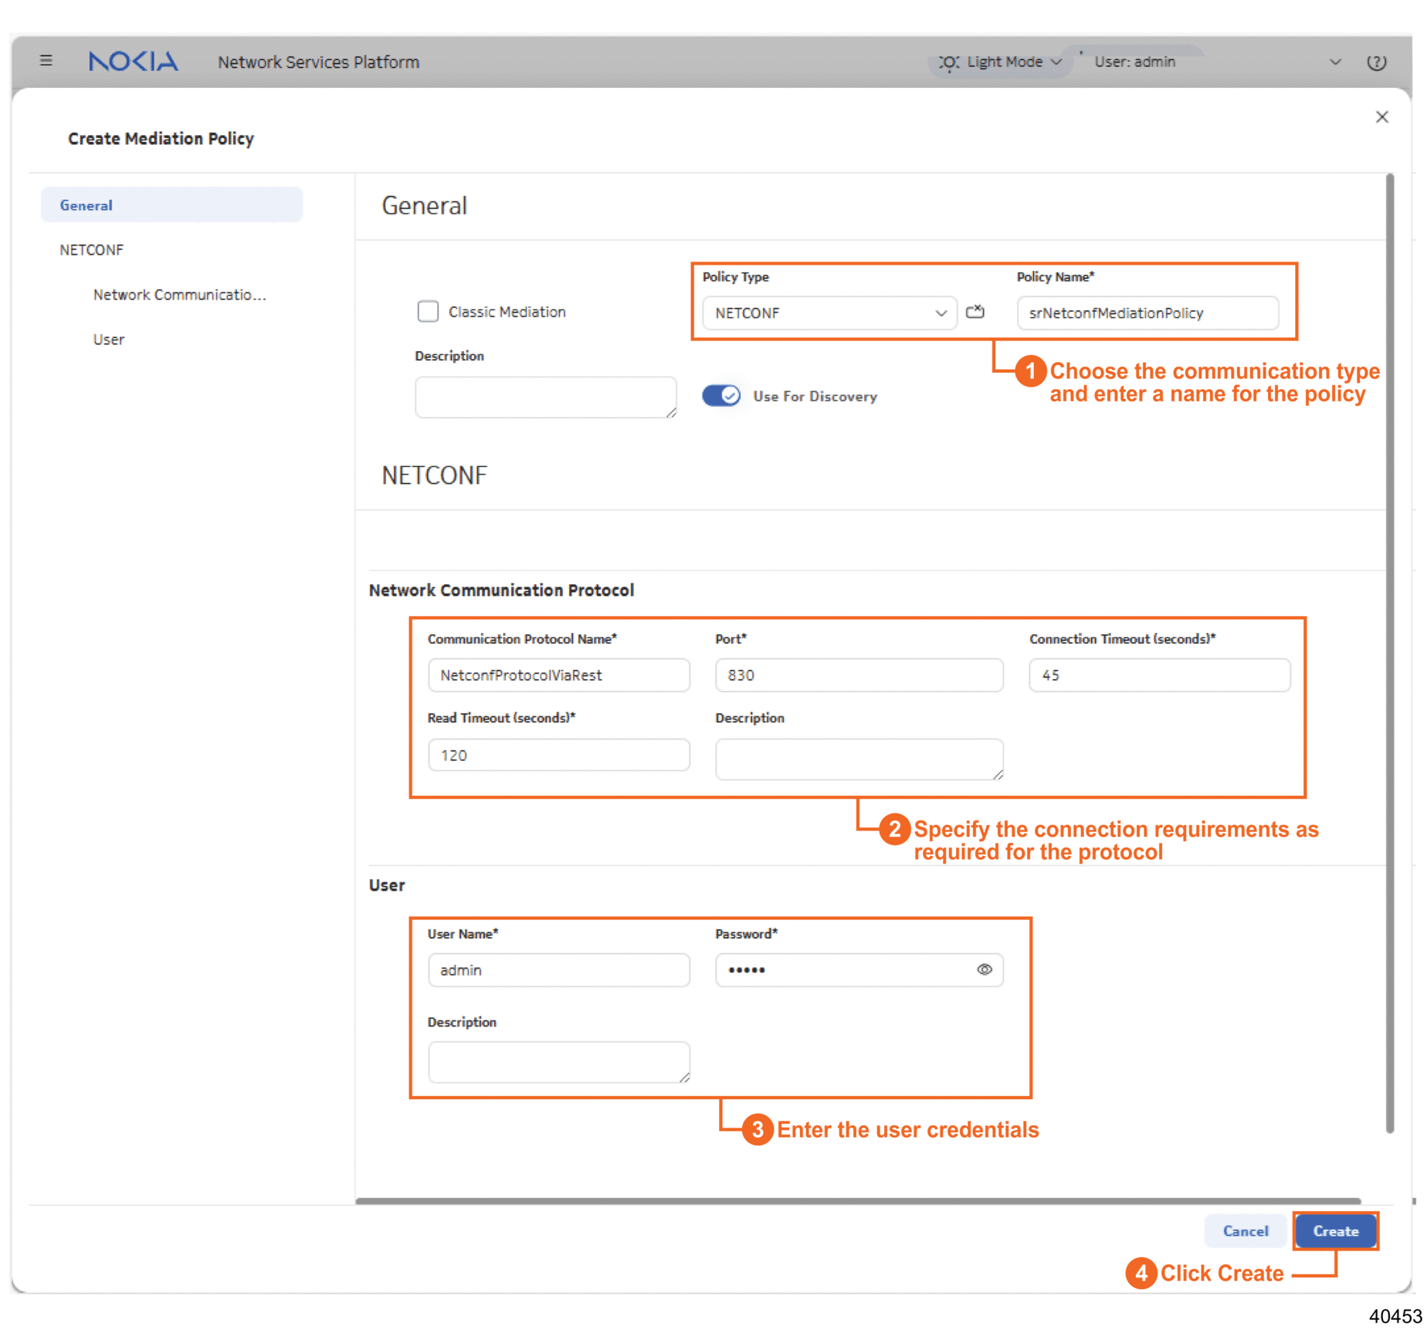The image size is (1427, 1333).
Task: Enable the Classic Mediation checkbox
Action: 428,312
